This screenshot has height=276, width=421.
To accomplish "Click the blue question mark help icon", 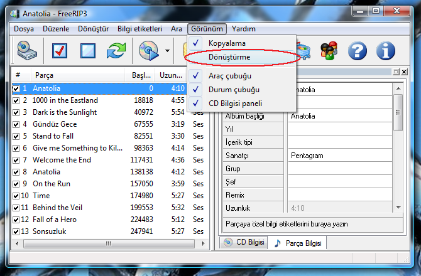I will 357,51.
